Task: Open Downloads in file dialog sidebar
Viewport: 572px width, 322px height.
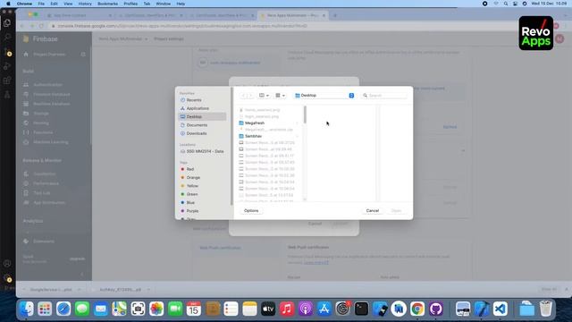Action: 202,133
